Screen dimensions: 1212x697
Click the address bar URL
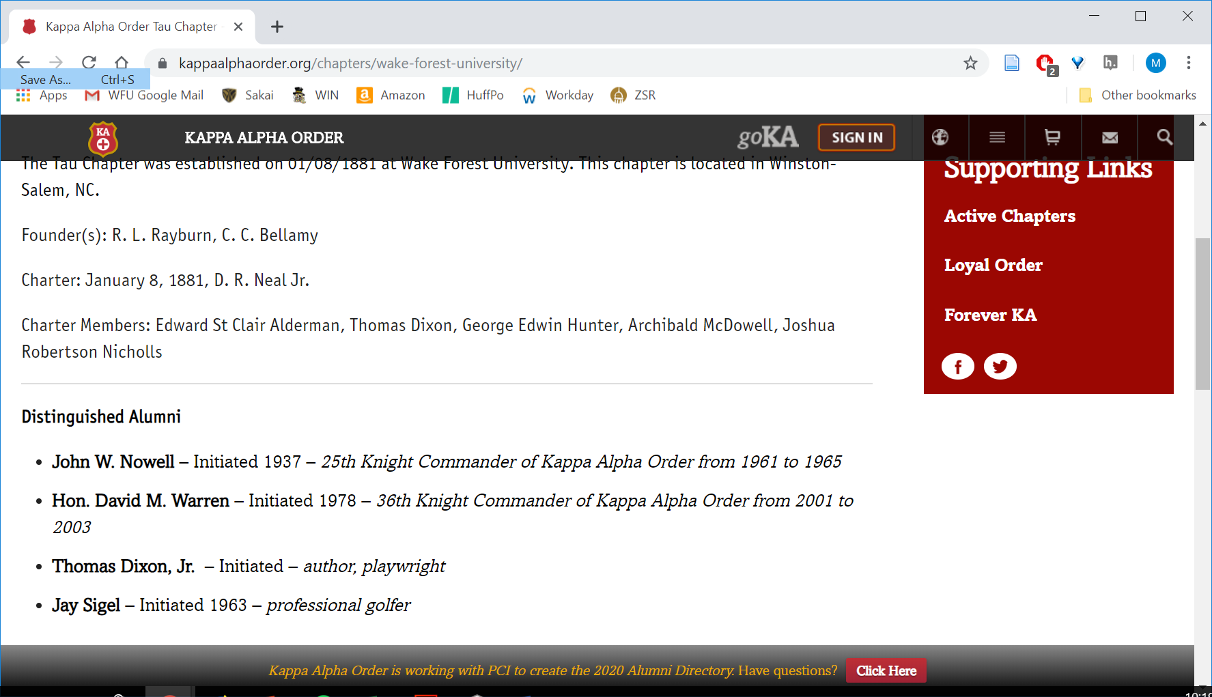point(350,63)
